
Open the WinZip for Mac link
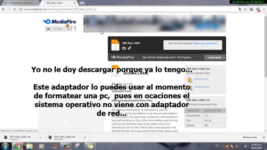pyautogui.click(x=202, y=87)
